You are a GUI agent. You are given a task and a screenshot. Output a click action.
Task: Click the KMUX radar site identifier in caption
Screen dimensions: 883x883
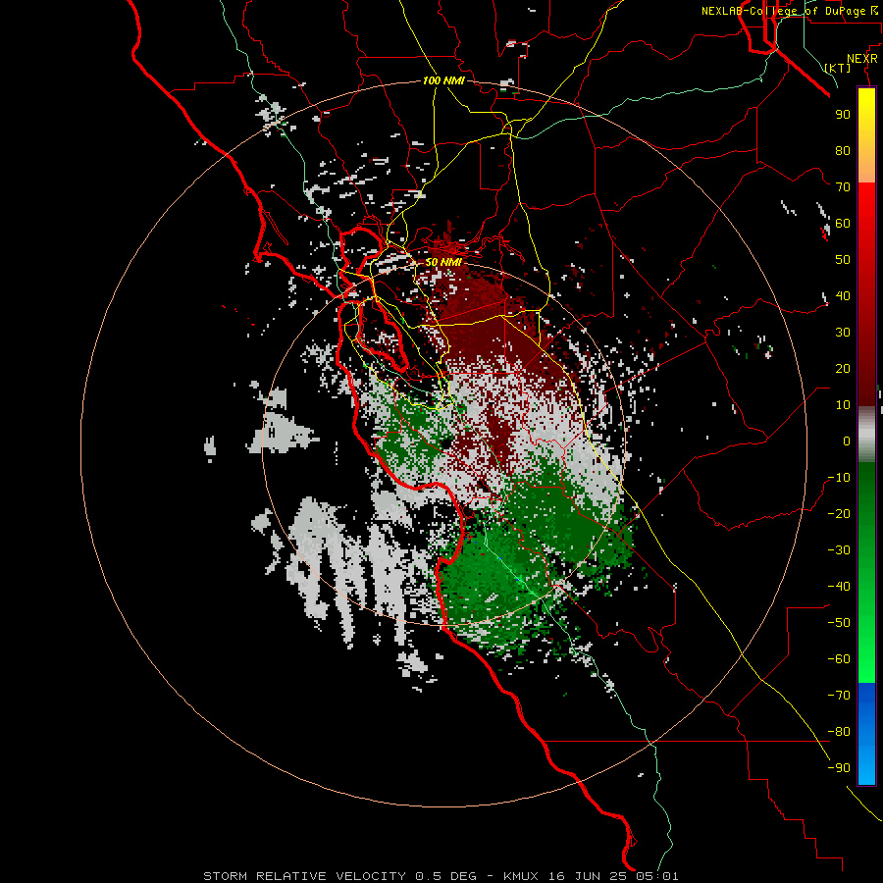click(x=521, y=876)
